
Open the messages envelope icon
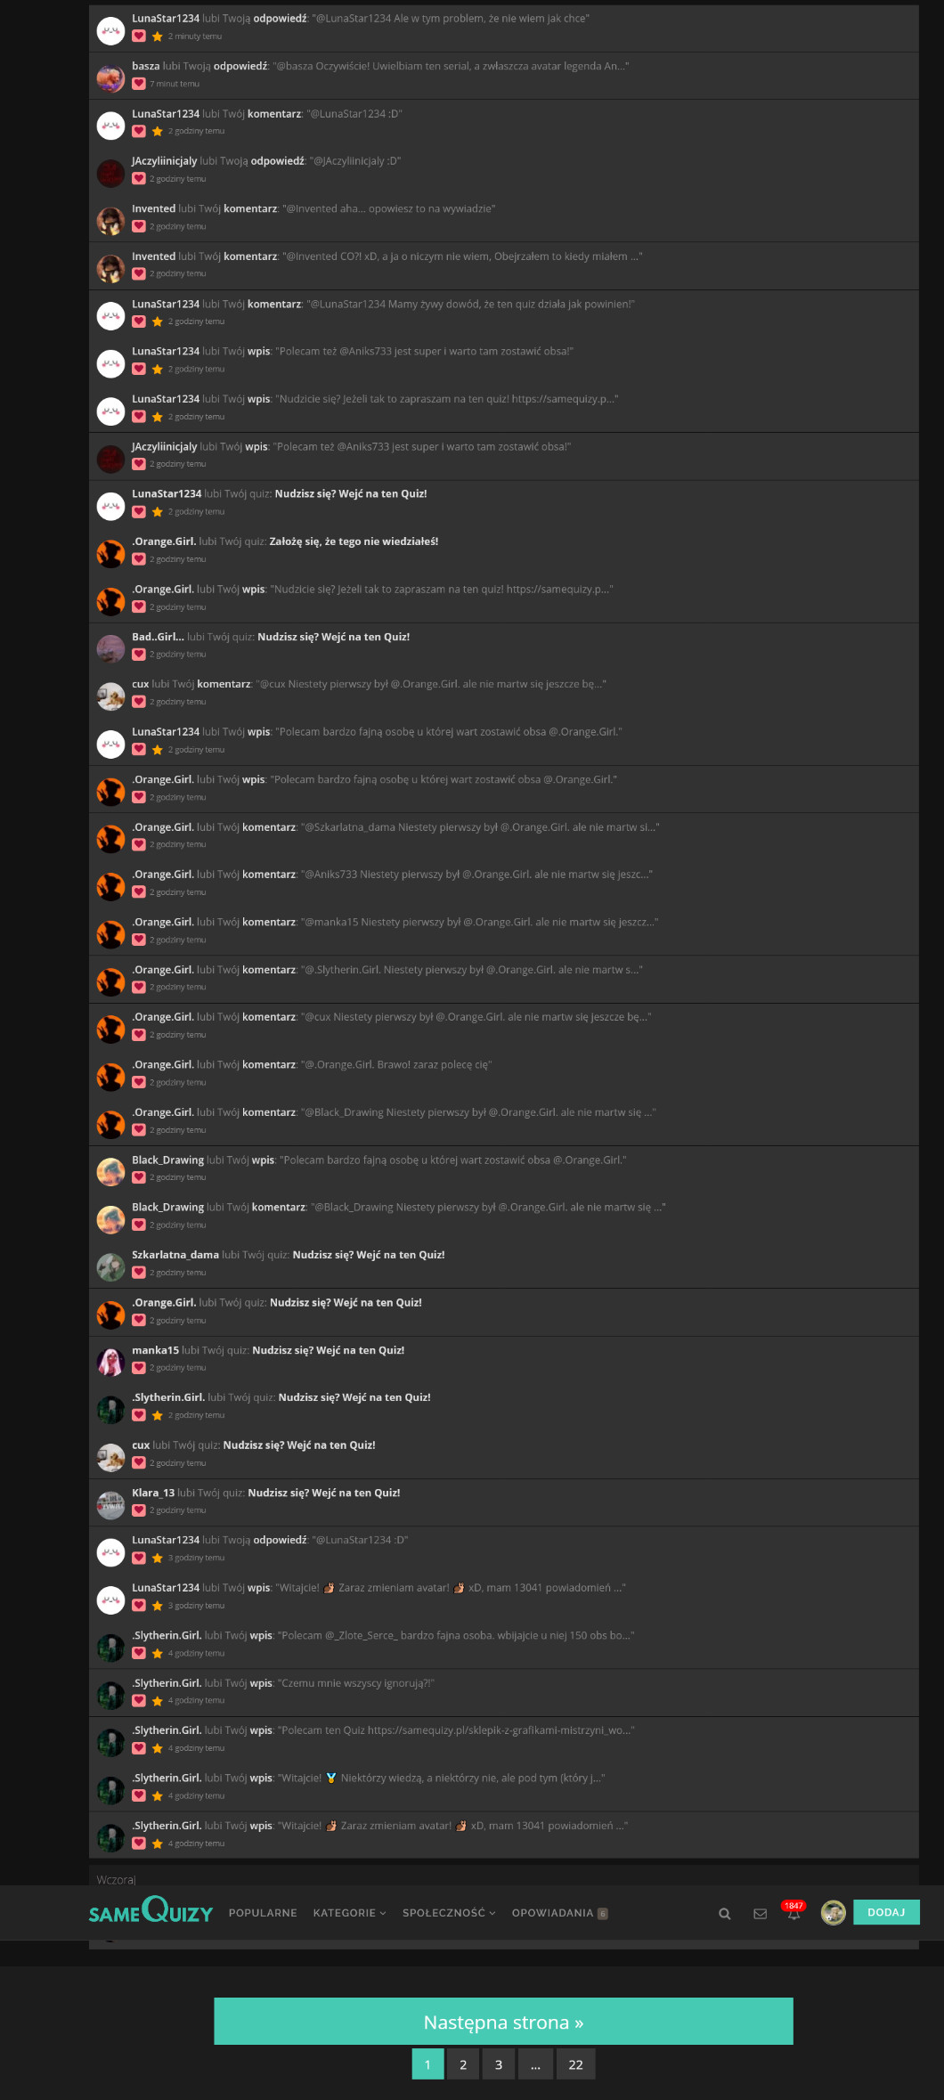click(x=760, y=1913)
